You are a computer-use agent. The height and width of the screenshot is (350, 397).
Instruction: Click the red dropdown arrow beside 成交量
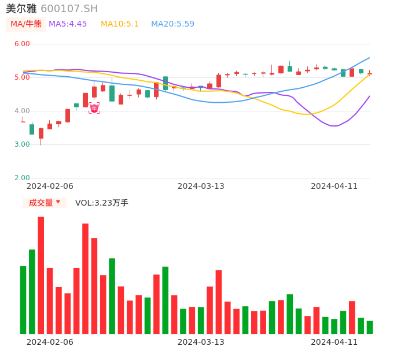(58, 202)
